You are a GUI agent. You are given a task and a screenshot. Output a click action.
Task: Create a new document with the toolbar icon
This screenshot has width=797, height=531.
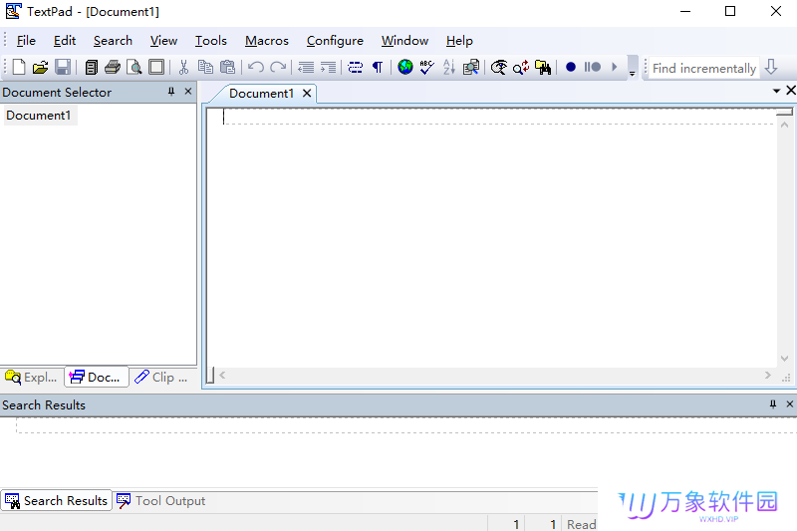coord(19,67)
